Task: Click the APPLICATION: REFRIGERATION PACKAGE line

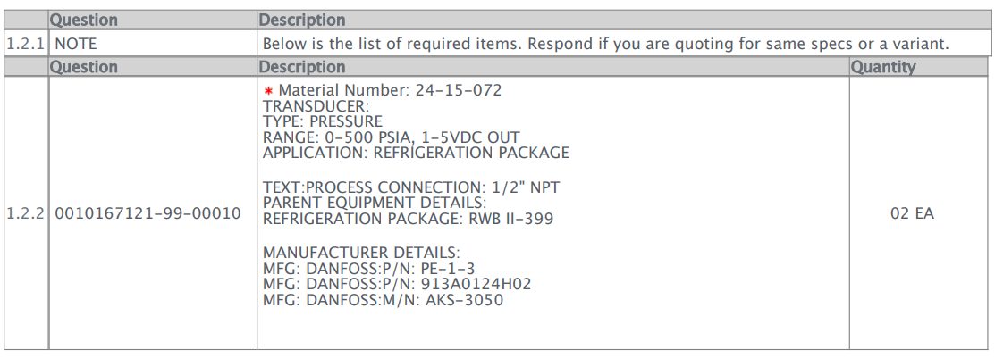Action: click(x=416, y=153)
